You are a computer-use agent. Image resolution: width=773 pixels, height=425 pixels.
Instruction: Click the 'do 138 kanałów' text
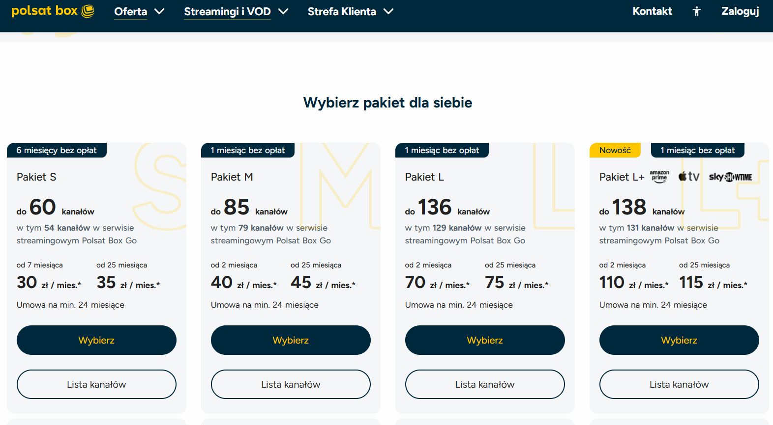click(x=642, y=207)
